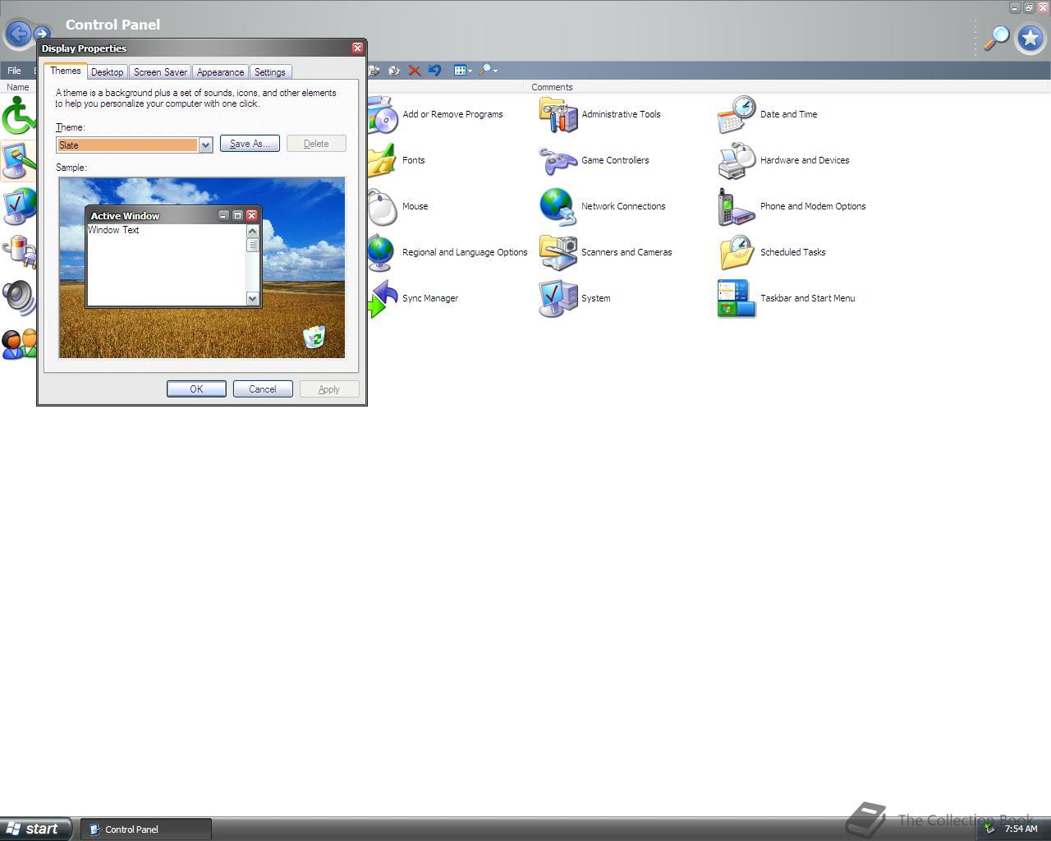Click the red X Delete toolbar icon

[x=415, y=71]
